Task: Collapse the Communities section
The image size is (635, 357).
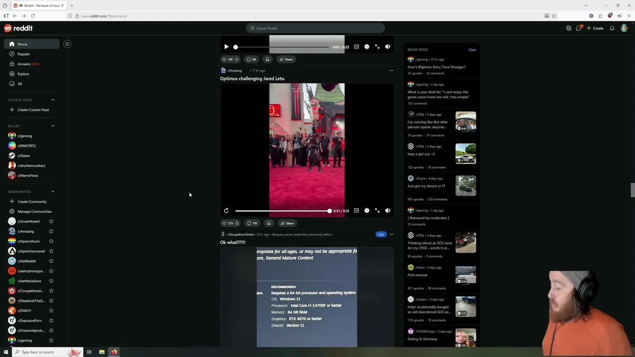Action: [53, 191]
